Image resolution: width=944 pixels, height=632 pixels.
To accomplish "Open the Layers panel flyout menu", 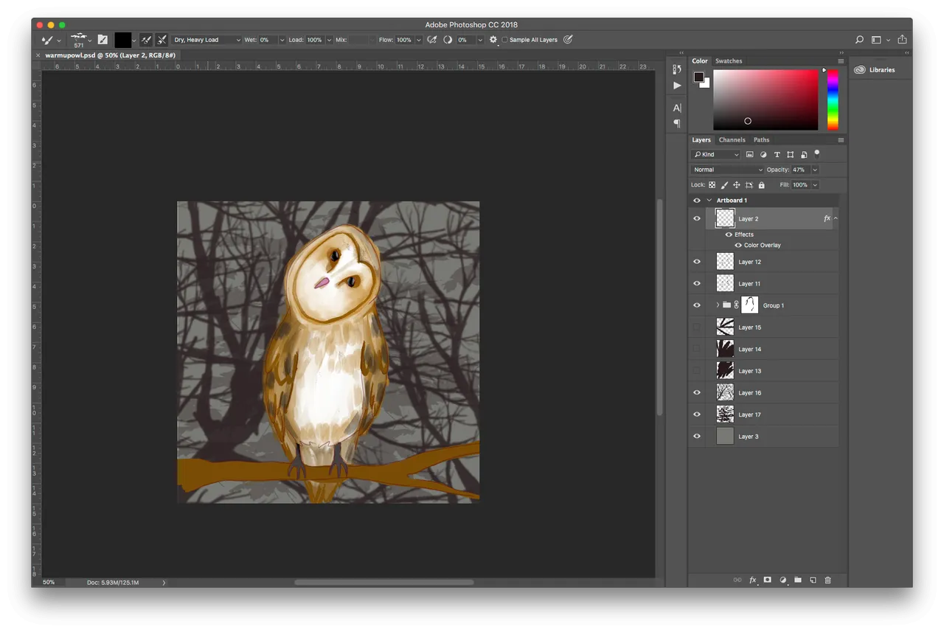I will tap(841, 140).
